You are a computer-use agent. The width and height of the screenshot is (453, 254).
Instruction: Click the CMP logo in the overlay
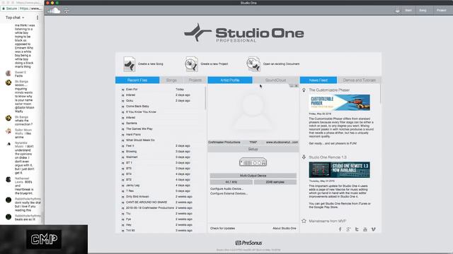pos(44,239)
